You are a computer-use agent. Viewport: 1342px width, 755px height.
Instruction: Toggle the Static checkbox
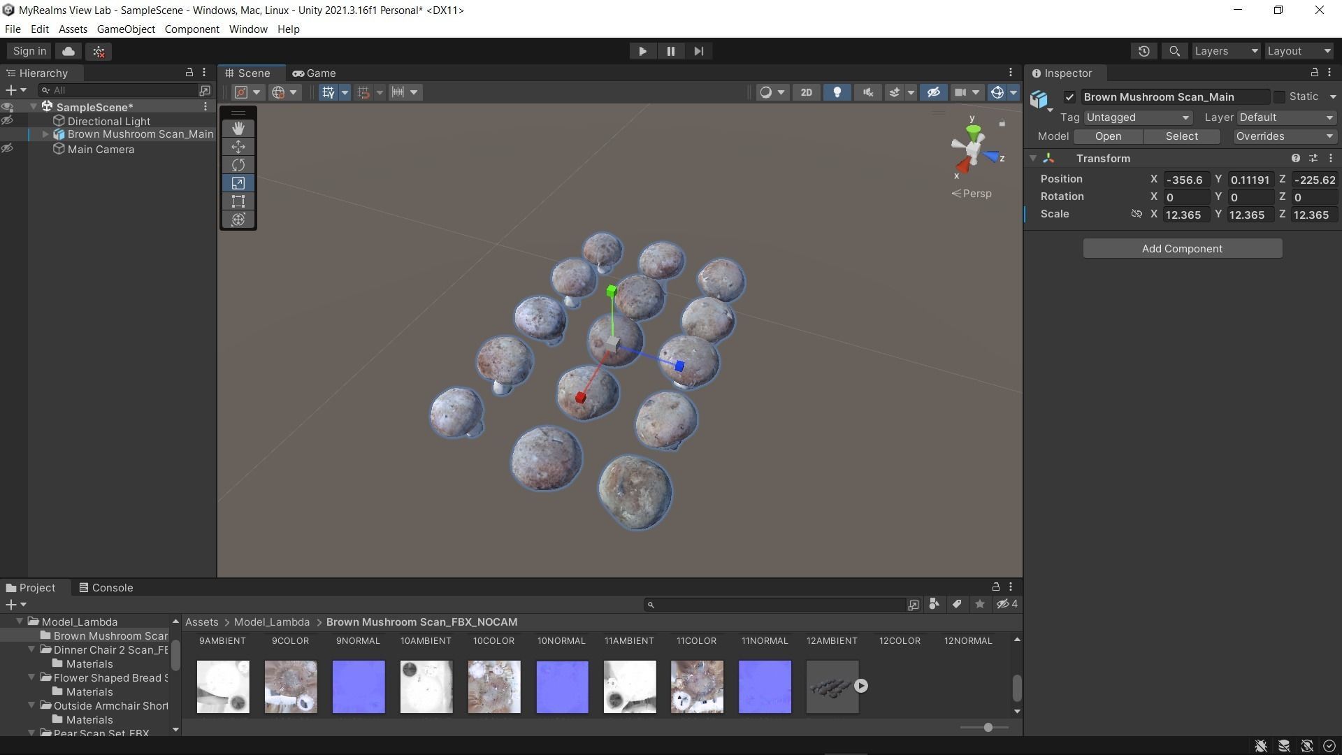1279,97
